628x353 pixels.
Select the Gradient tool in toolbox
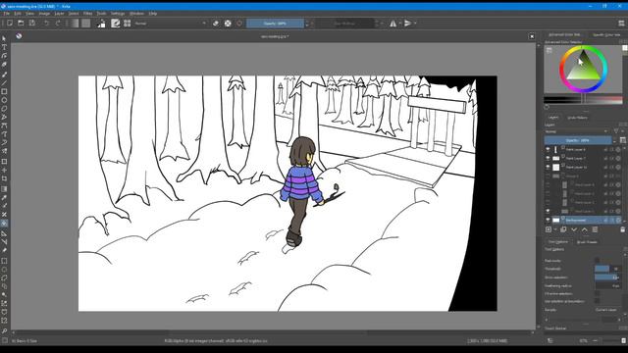coord(4,189)
